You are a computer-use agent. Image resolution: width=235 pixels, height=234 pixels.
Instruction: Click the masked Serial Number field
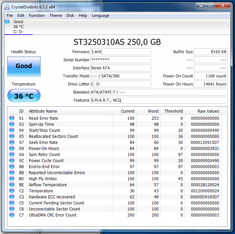click(x=120, y=60)
